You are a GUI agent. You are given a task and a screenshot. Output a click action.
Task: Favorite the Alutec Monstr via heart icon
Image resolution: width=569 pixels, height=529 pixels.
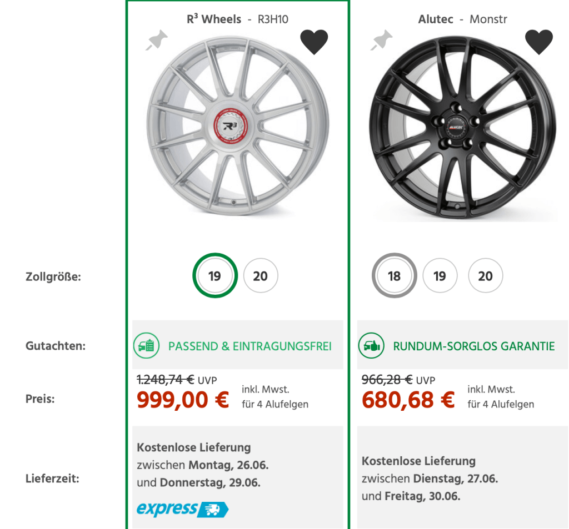pos(540,41)
